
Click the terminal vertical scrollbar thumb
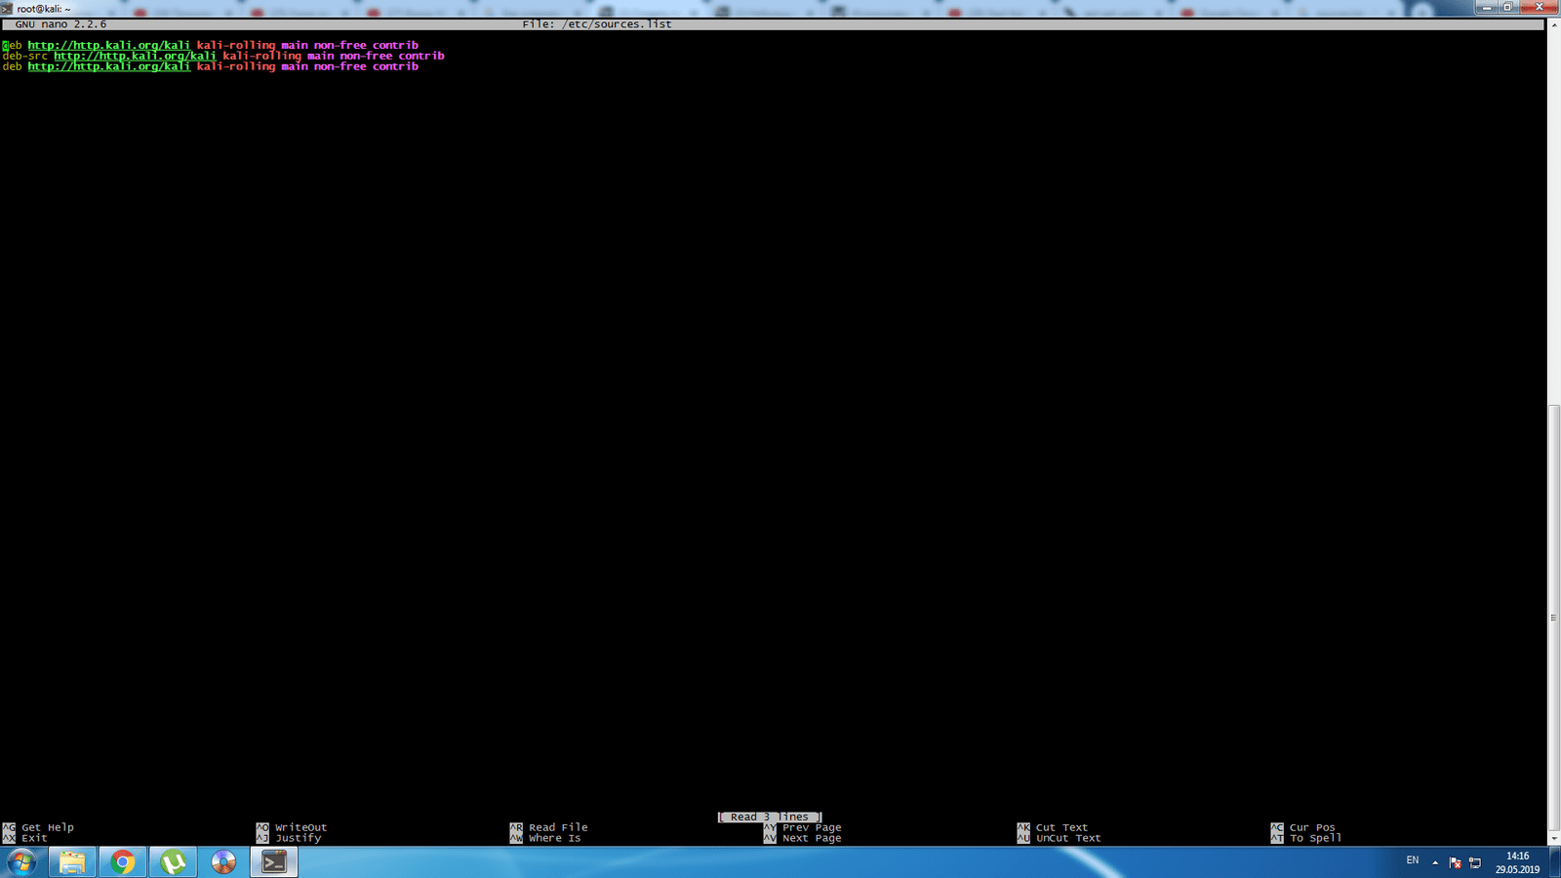(x=1554, y=617)
